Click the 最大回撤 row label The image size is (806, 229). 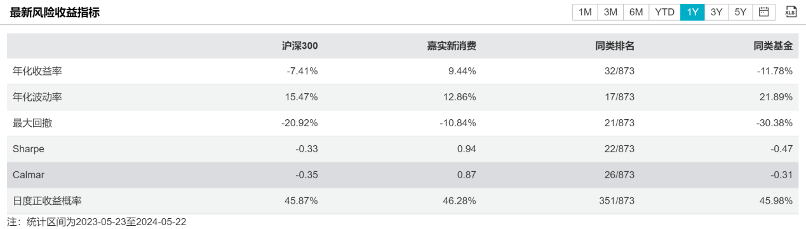32,123
